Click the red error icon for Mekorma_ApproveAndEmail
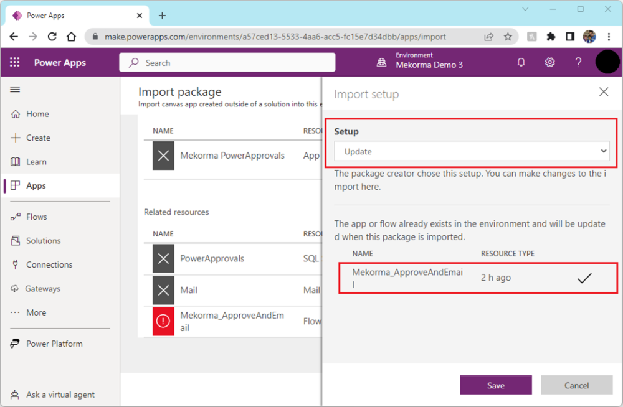Viewport: 623px width, 407px height. coord(163,321)
